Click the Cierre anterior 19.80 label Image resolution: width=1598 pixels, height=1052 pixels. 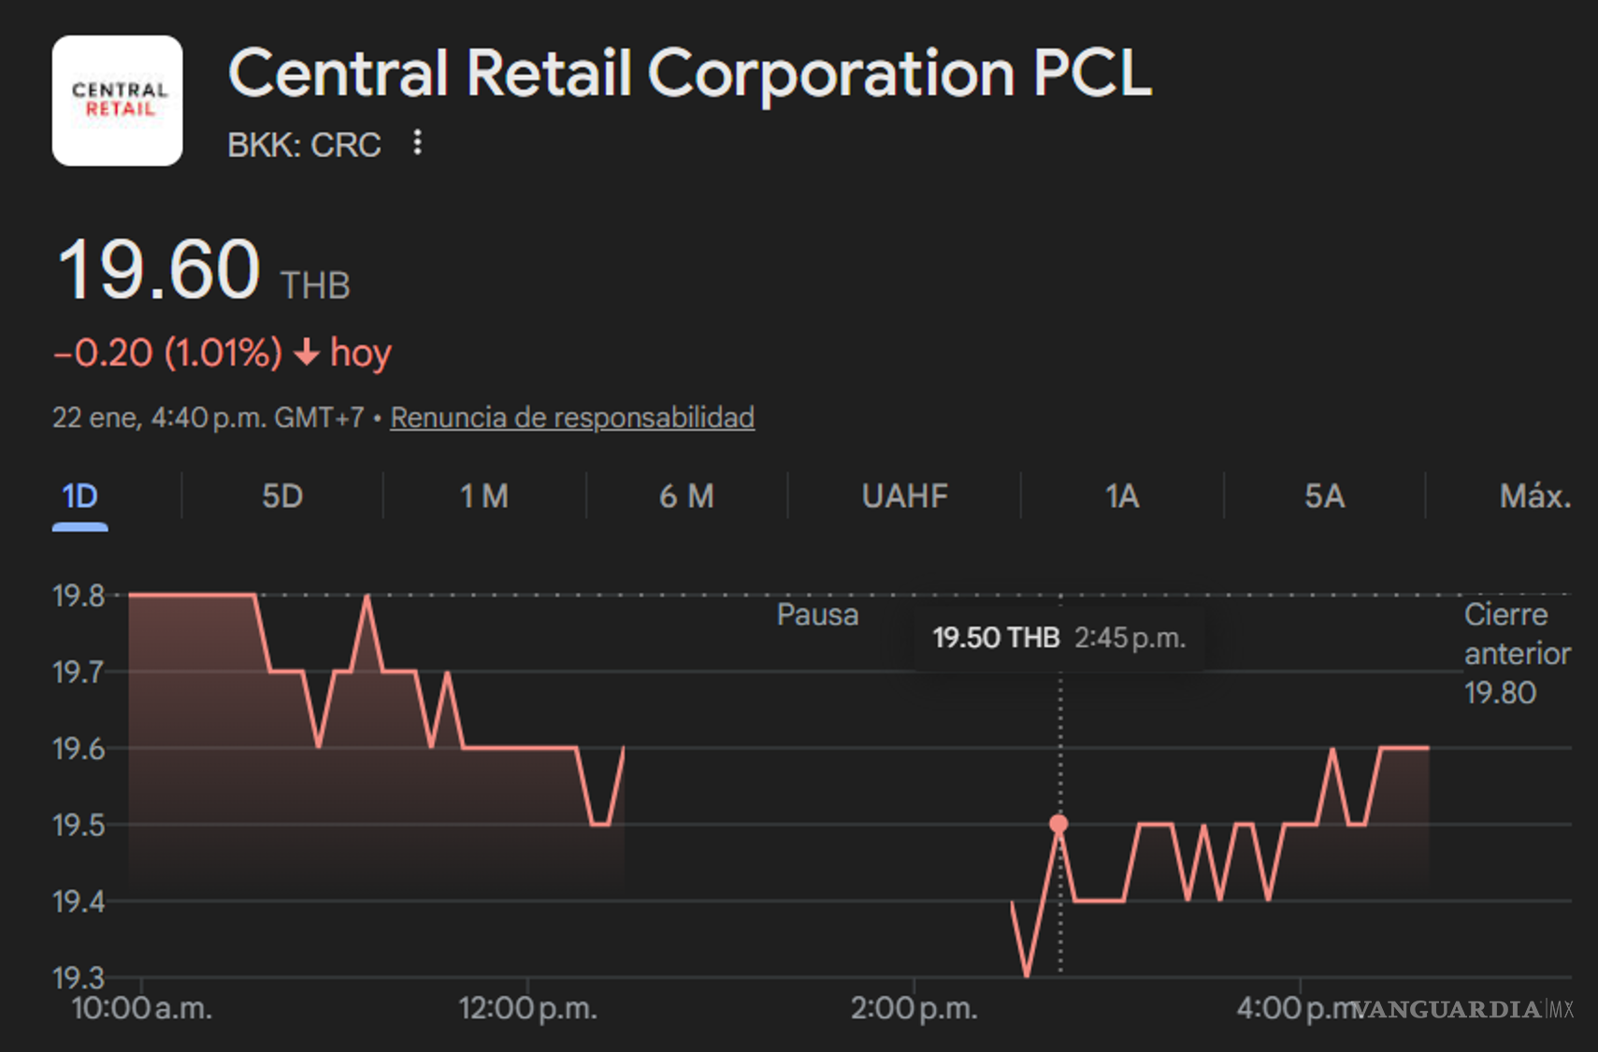(x=1516, y=654)
